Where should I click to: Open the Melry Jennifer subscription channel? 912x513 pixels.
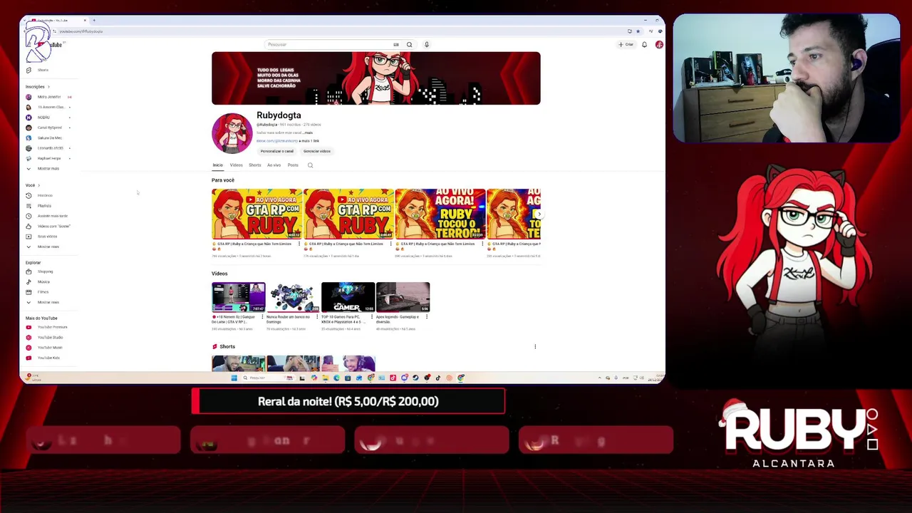click(x=48, y=97)
